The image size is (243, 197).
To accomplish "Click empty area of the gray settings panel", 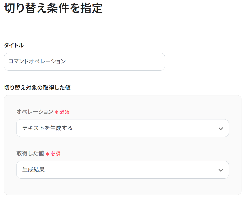I will click(x=123, y=186).
